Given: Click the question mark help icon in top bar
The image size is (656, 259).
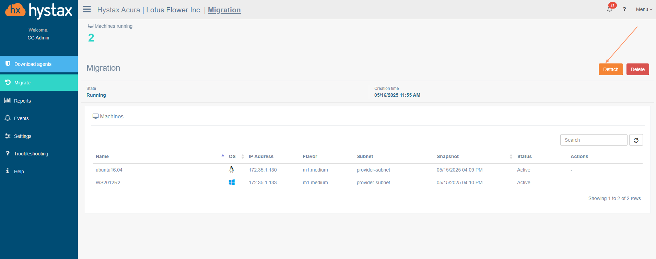Looking at the screenshot, I should coord(624,9).
